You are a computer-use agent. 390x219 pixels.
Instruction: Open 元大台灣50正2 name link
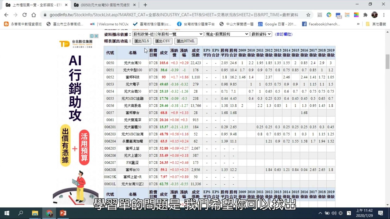[133, 184]
